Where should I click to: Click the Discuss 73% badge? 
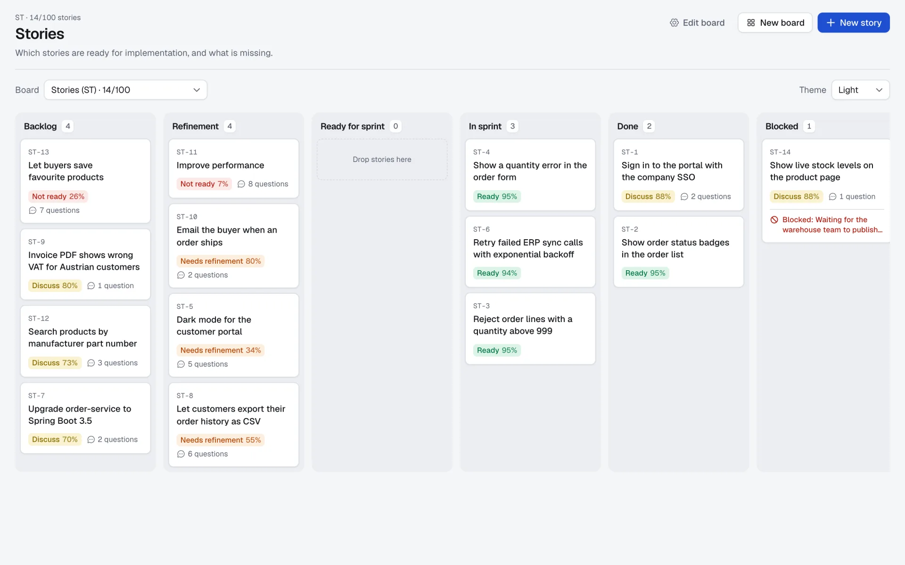click(55, 363)
